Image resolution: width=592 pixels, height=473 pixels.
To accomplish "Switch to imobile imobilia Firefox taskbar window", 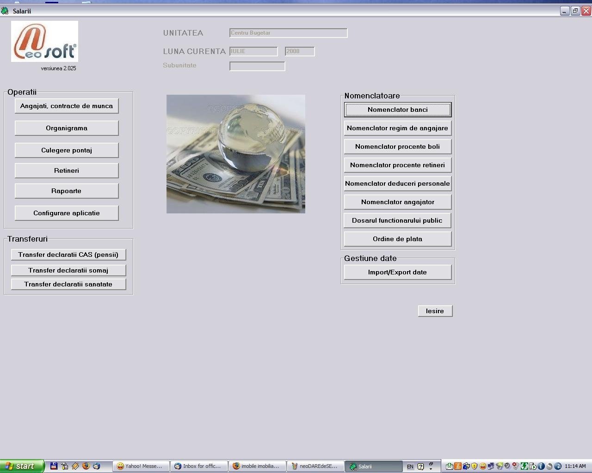I will point(257,466).
